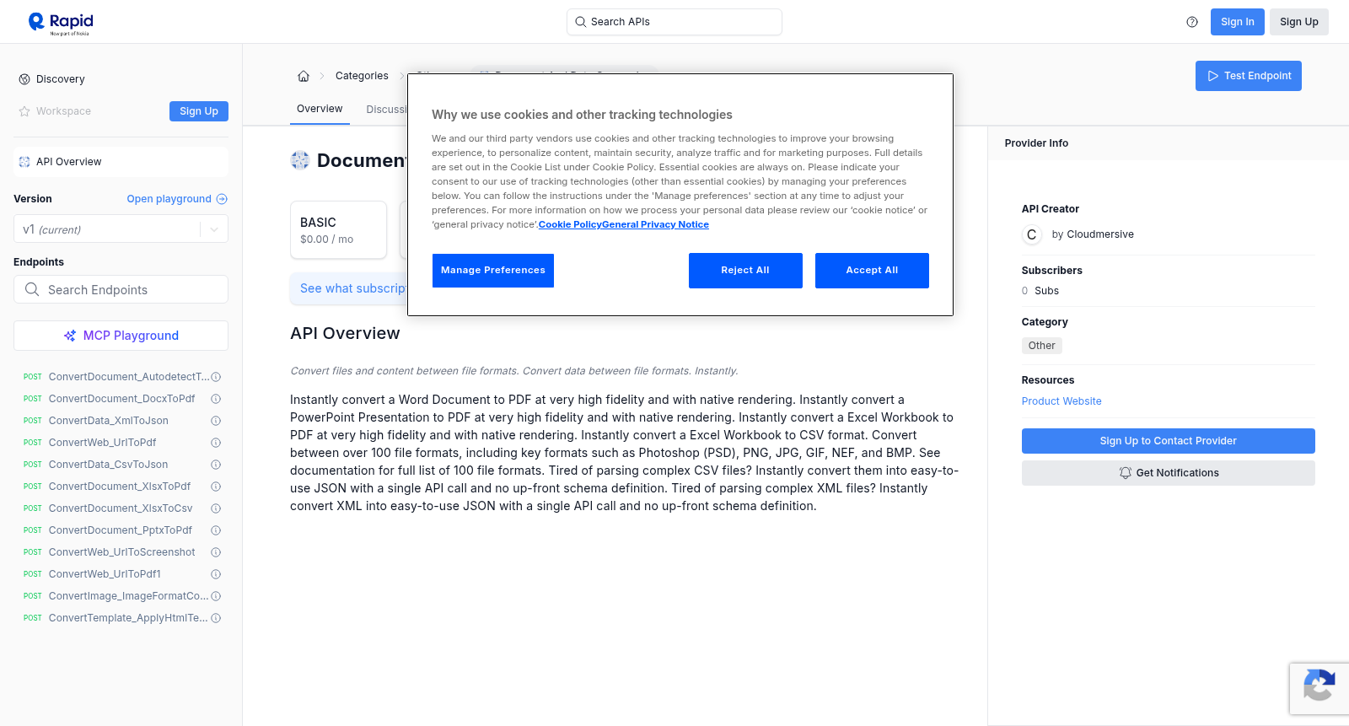
Task: Open the Product Website link
Action: [1061, 401]
